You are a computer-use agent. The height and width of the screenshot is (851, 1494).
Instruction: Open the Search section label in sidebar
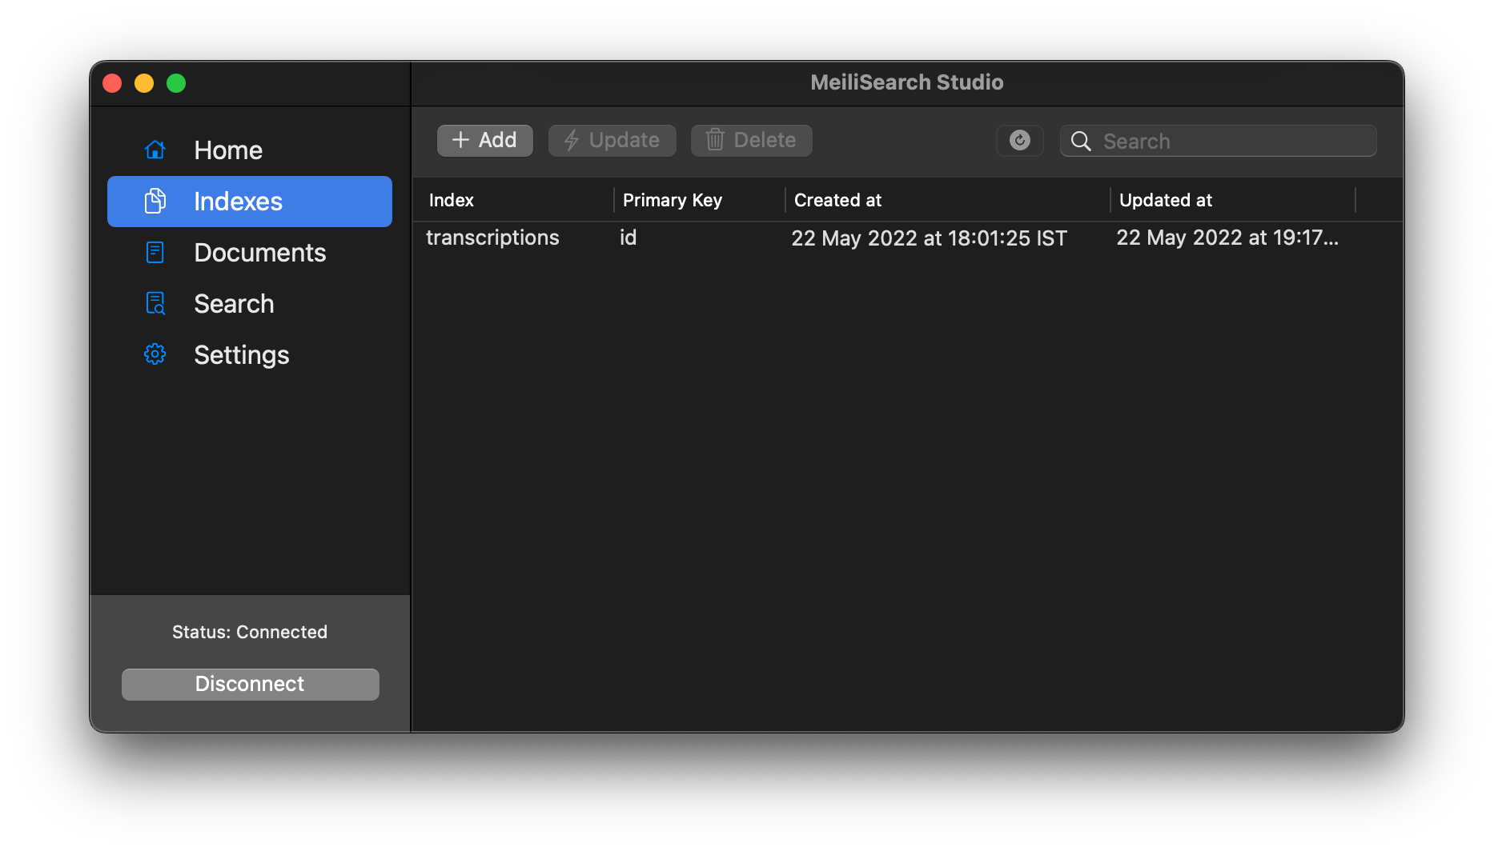click(x=234, y=304)
